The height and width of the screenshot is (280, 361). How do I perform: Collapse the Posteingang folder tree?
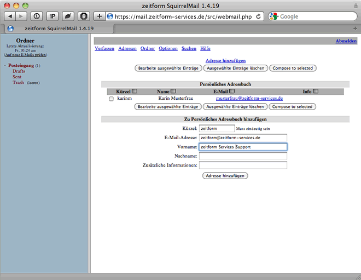tap(5, 66)
